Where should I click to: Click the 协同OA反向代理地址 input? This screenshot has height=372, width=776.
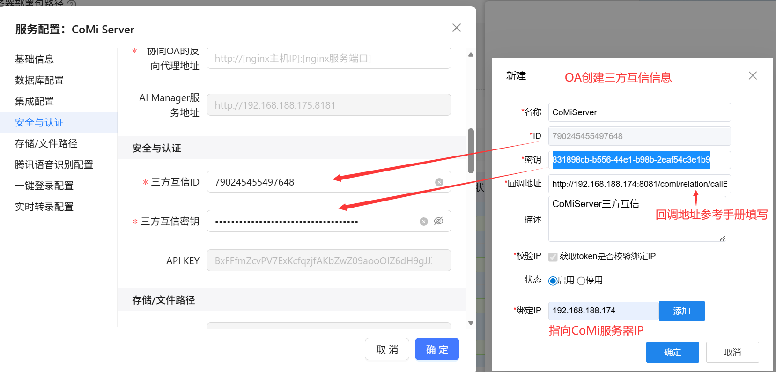click(x=329, y=58)
